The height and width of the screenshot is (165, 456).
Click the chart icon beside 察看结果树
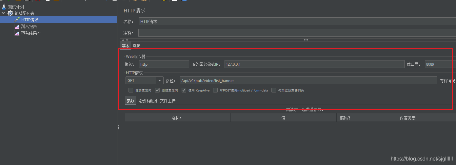coord(17,33)
